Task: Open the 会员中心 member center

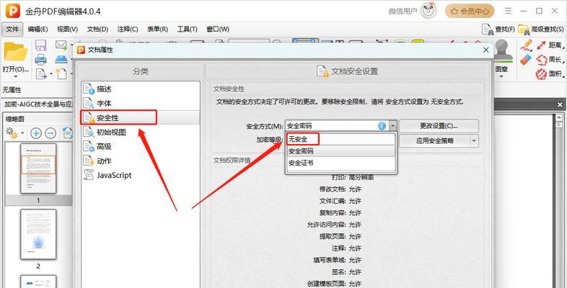Action: (470, 12)
